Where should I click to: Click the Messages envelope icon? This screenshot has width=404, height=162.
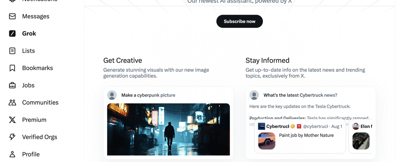[x=12, y=16]
